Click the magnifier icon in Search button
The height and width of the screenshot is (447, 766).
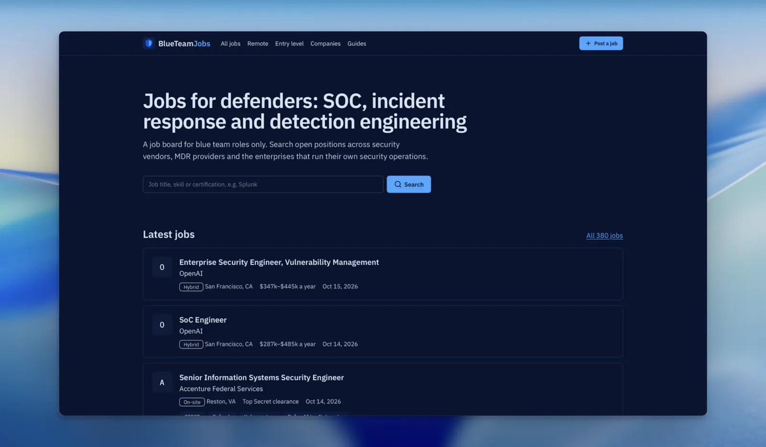tap(398, 184)
